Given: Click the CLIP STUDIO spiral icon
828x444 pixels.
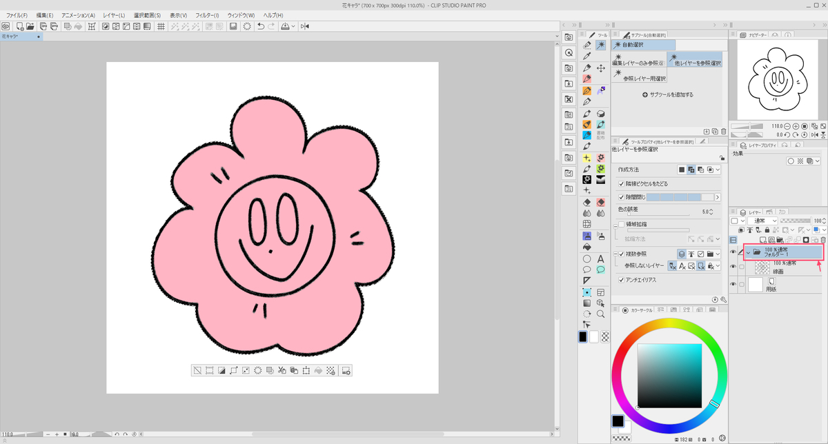Looking at the screenshot, I should [6, 26].
